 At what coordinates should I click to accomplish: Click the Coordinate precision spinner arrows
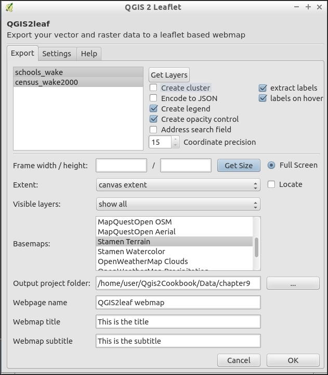(175, 142)
